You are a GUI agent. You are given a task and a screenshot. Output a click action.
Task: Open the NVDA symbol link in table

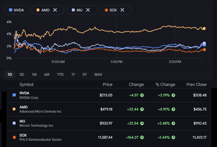24,93
